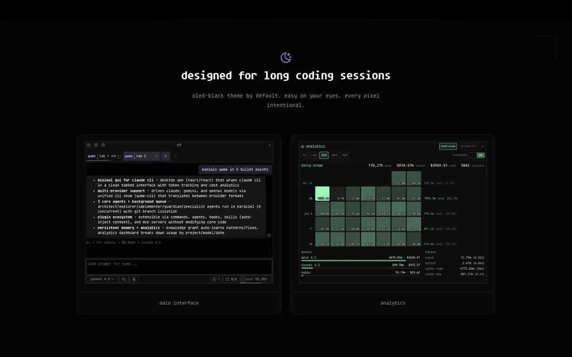Click the 5842 sessions value
This screenshot has width=572, height=357.
[x=465, y=166]
